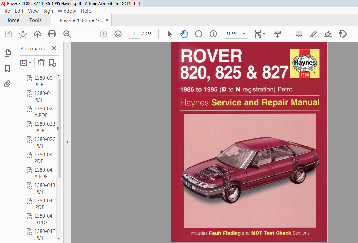Open bookmark 1380-02A.PDF
358x243 pixels.
pyautogui.click(x=41, y=112)
